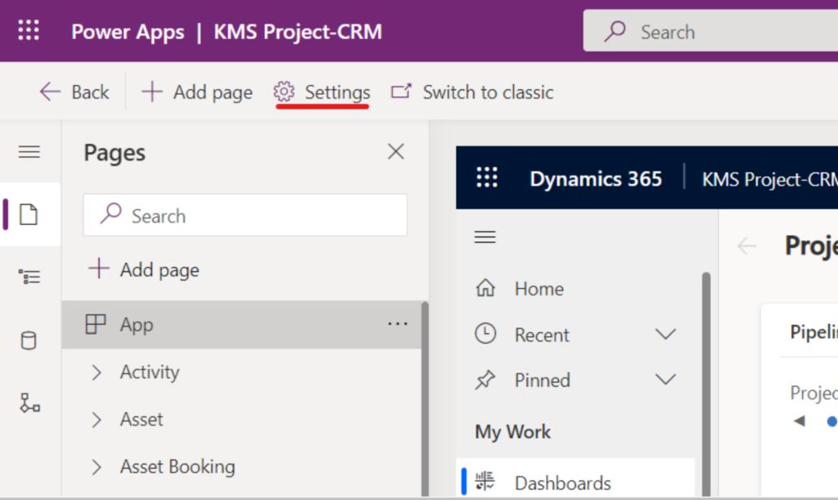Close the Pages panel
The height and width of the screenshot is (500, 838).
[396, 151]
